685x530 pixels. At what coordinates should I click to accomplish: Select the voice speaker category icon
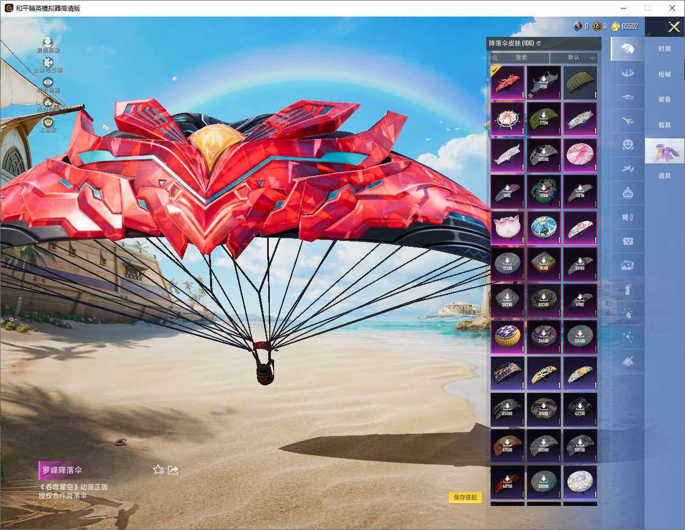pos(627,217)
